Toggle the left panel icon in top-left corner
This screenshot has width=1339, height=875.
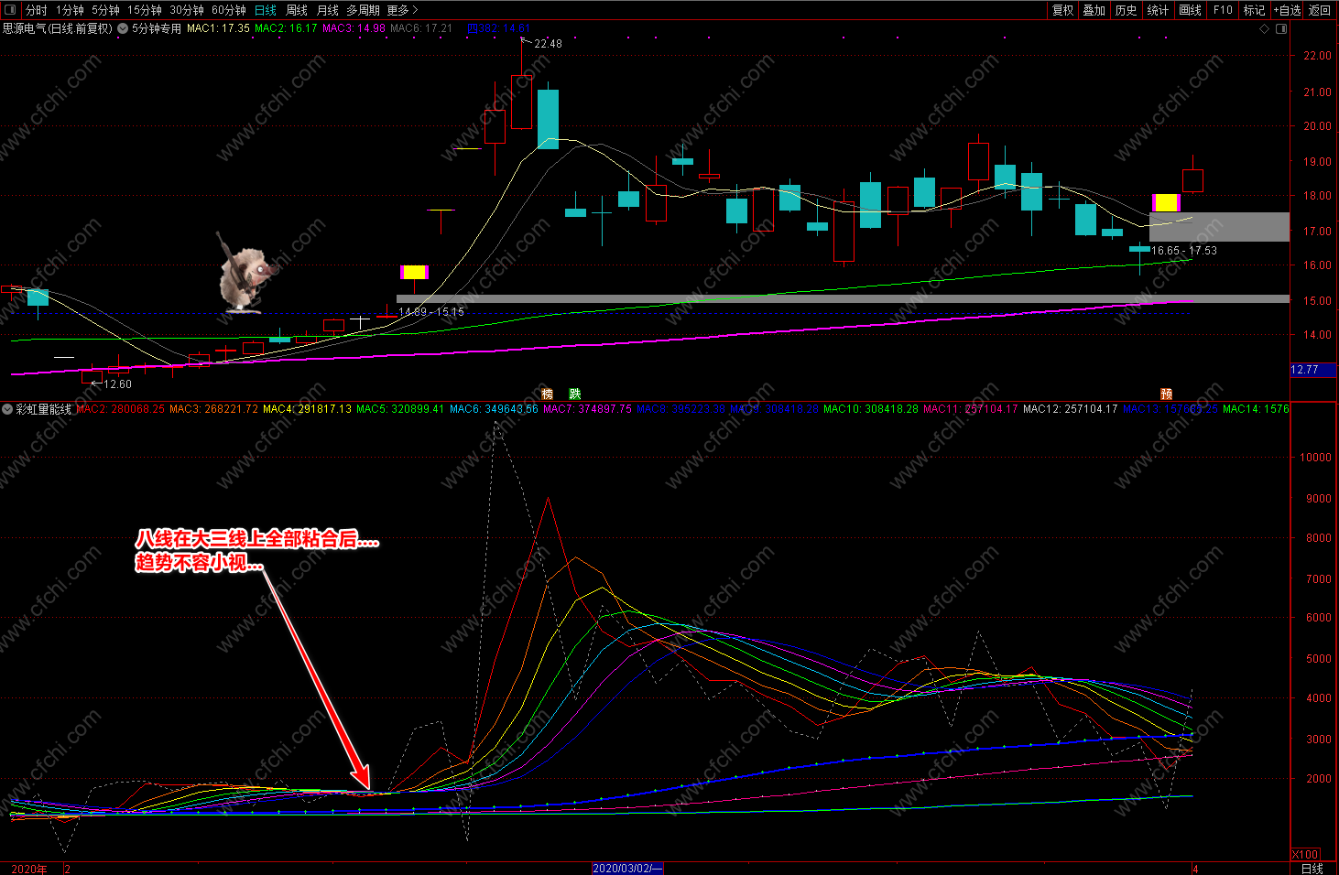click(12, 10)
